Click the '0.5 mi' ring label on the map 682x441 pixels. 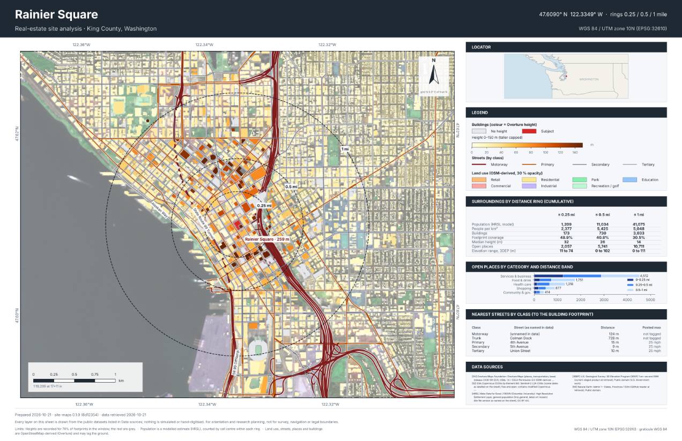coord(291,186)
